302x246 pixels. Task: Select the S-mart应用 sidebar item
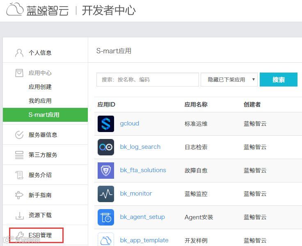tap(45, 115)
